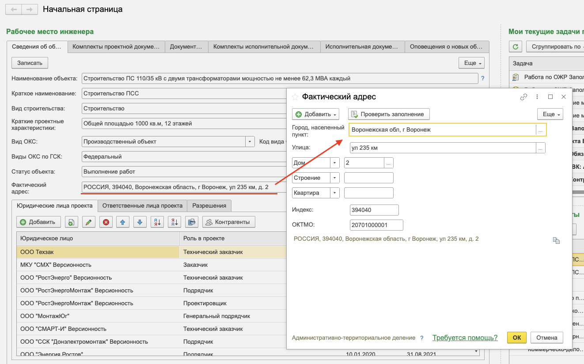Click the task icon beside Работа по ОЖР

pos(516,77)
